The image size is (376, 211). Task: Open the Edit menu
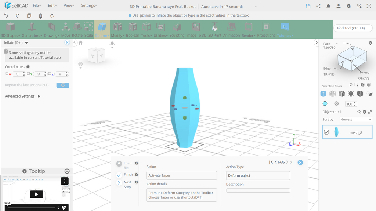click(52, 5)
